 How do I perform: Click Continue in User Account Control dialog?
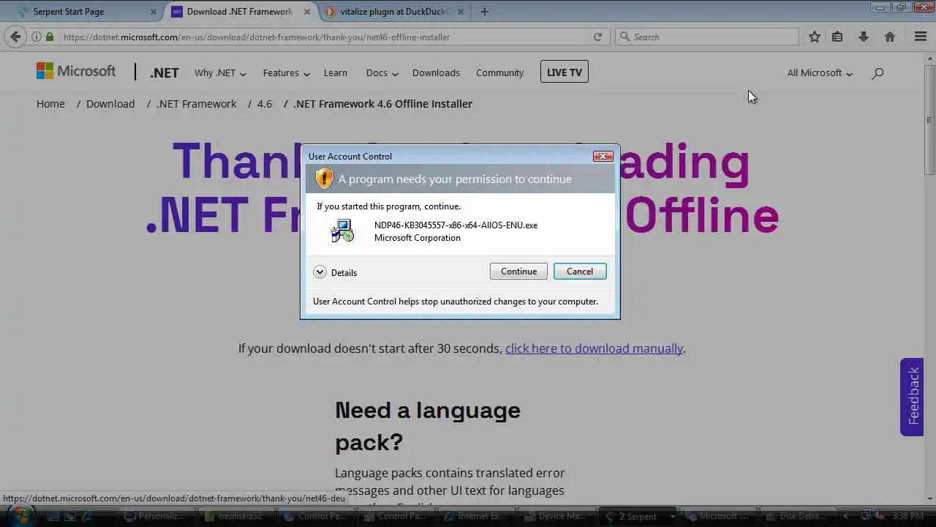coord(518,271)
